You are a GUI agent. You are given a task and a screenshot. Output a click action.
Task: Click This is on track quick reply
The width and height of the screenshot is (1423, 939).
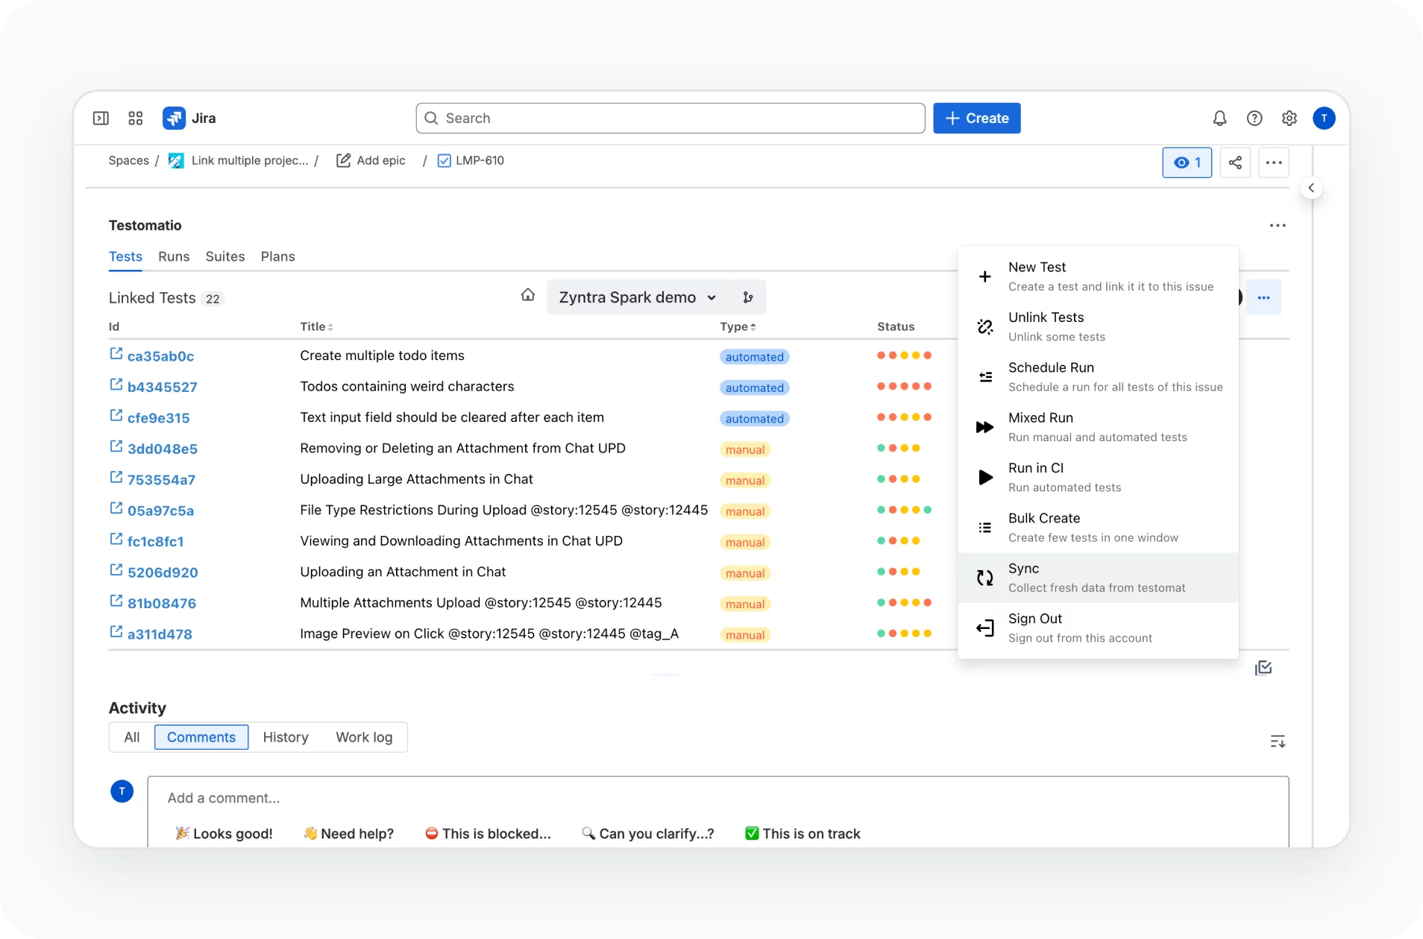[x=802, y=833]
